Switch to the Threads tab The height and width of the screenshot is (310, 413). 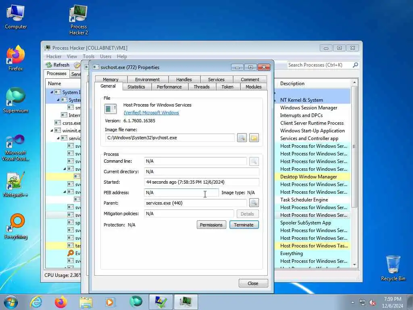coord(202,87)
